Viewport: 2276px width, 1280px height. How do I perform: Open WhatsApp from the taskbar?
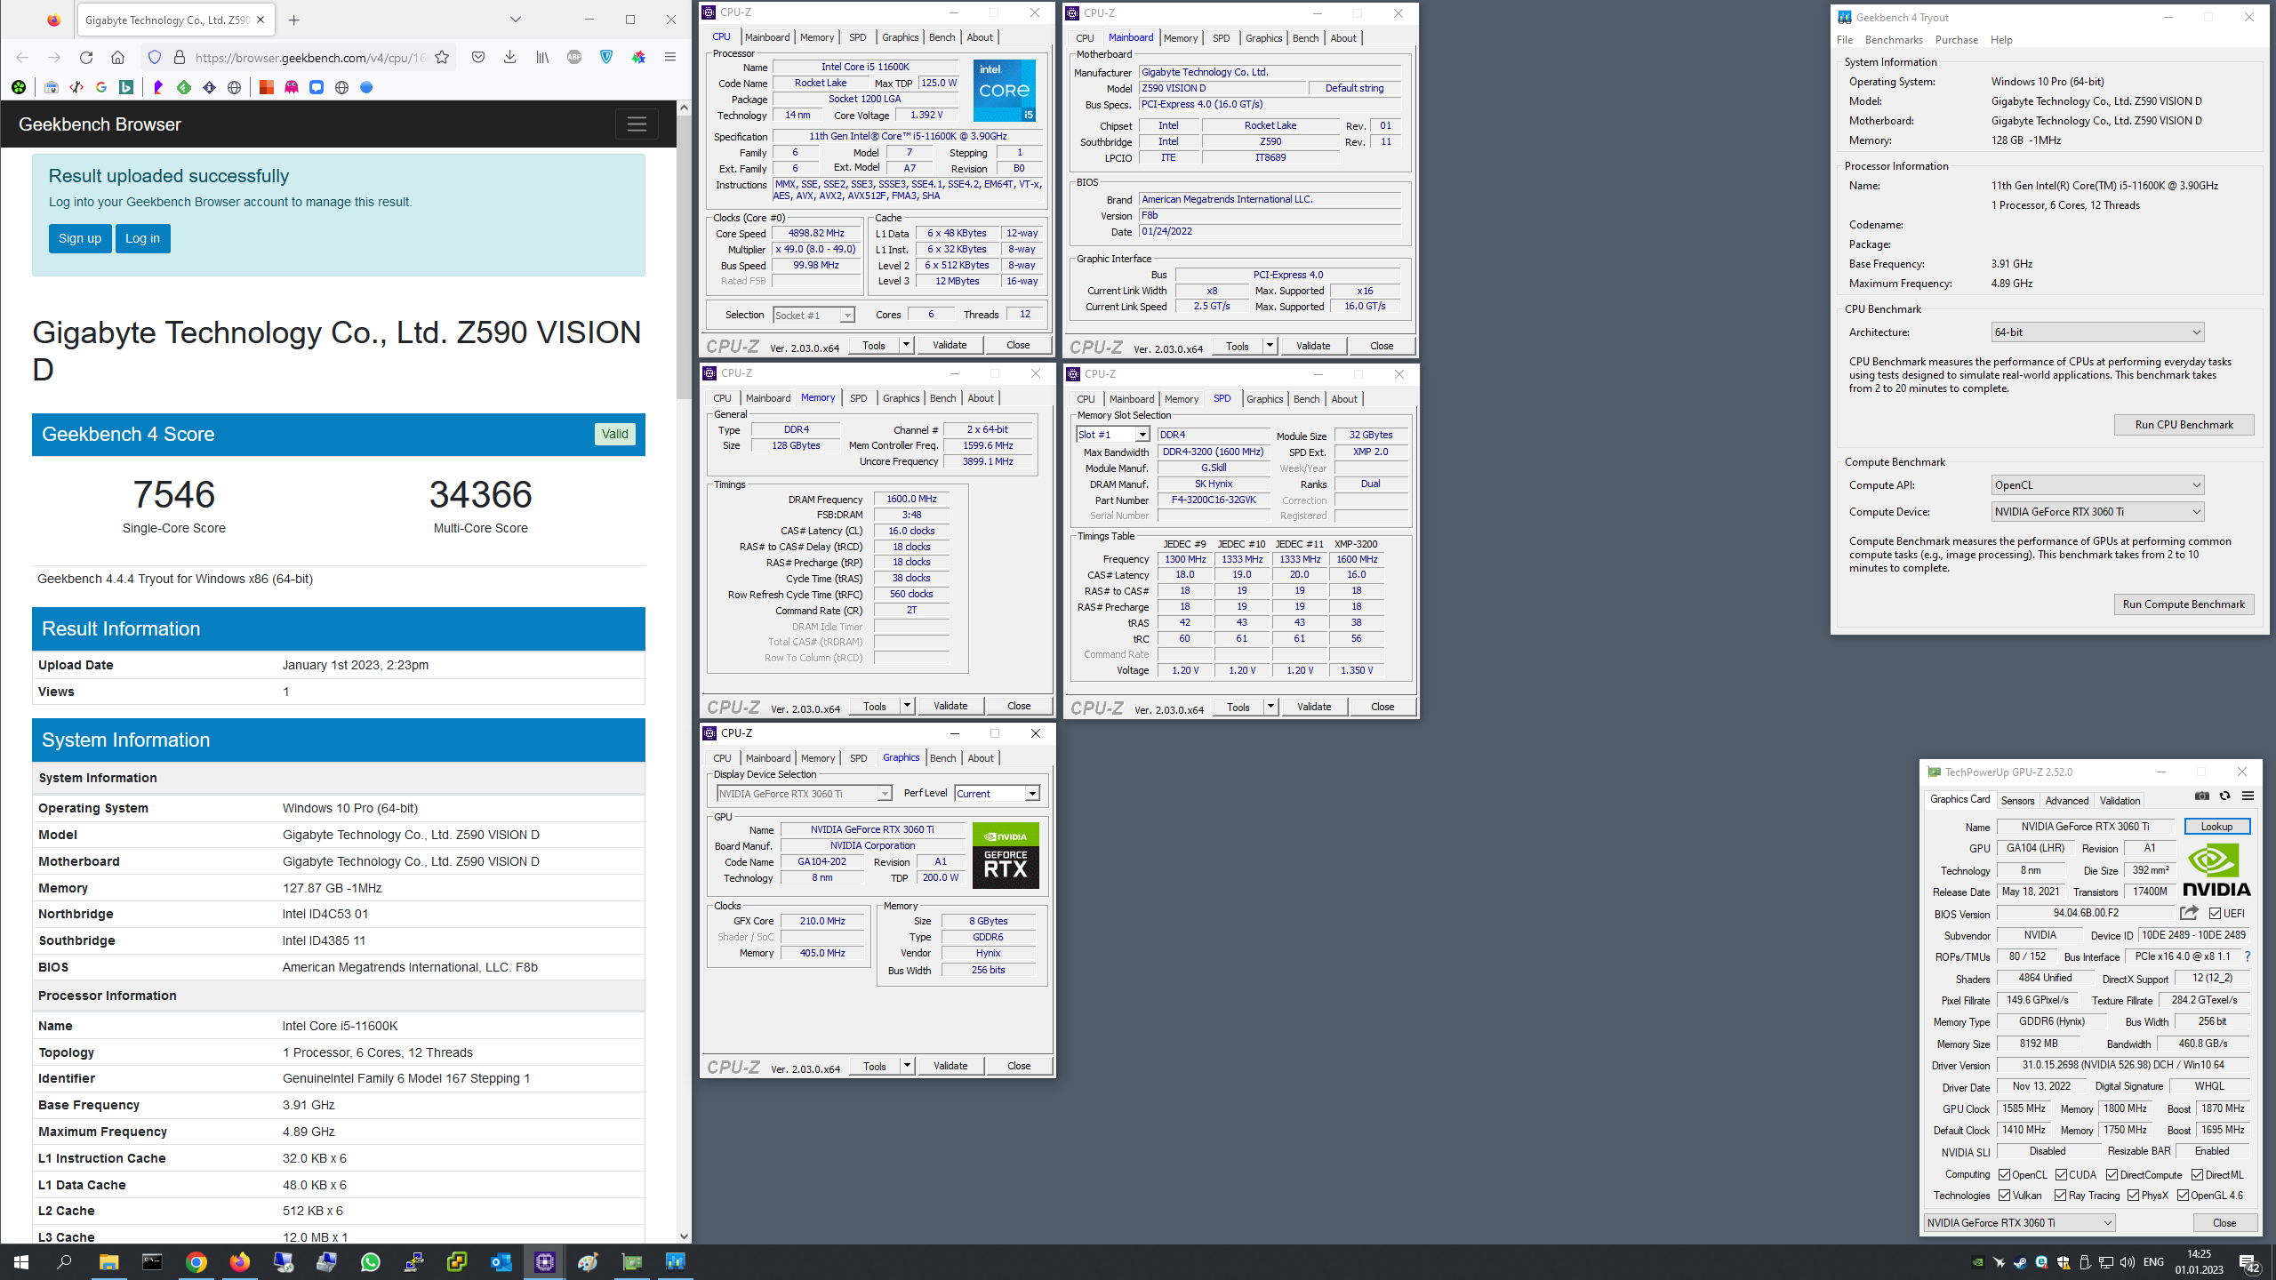(x=370, y=1261)
